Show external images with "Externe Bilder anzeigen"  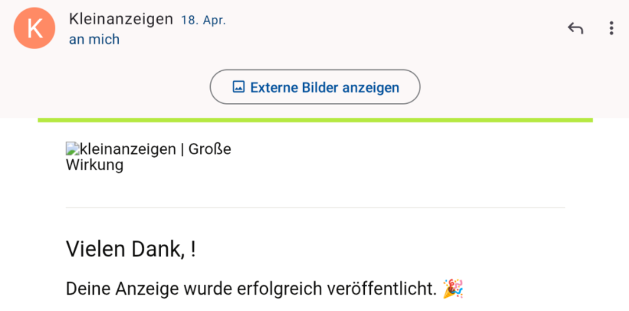(x=315, y=87)
